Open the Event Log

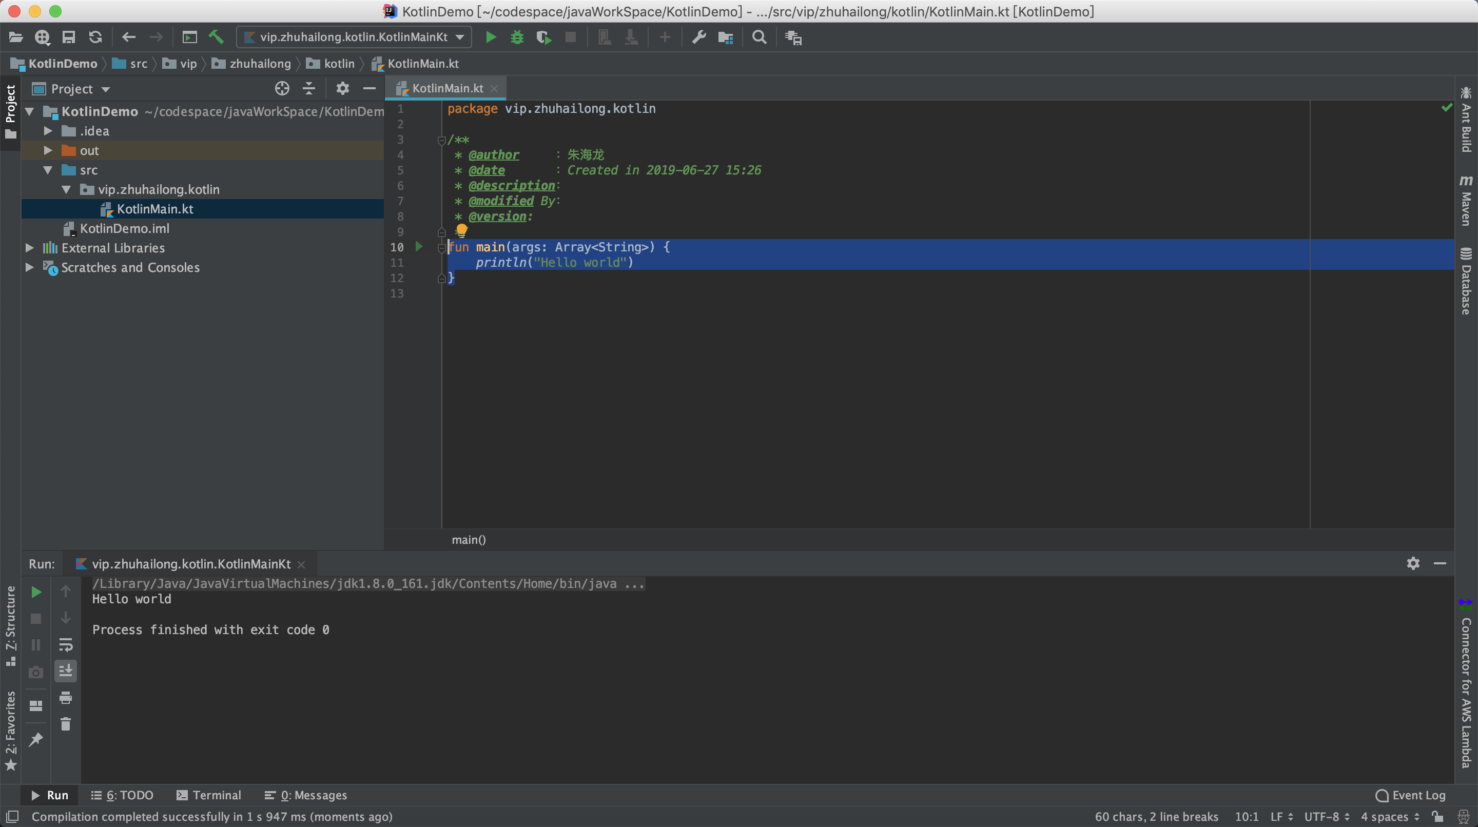coord(1411,795)
